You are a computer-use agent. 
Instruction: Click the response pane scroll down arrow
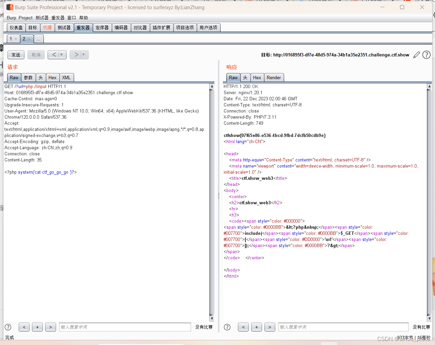[429, 318]
